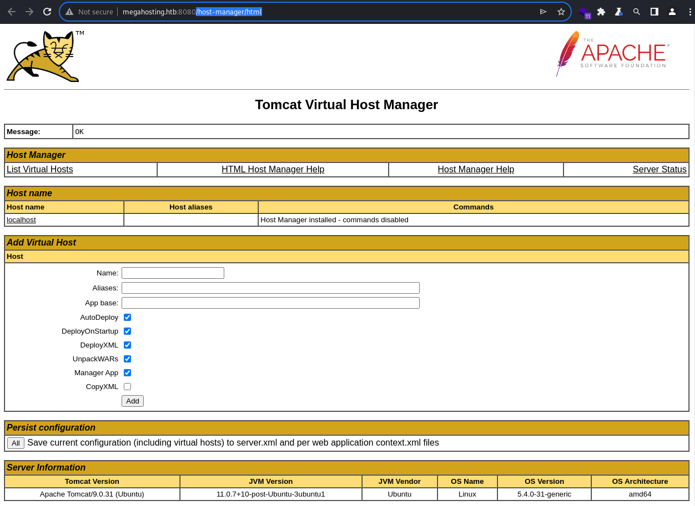Uncheck the UnpackWARs checkbox
This screenshot has width=695, height=506.
pyautogui.click(x=127, y=359)
